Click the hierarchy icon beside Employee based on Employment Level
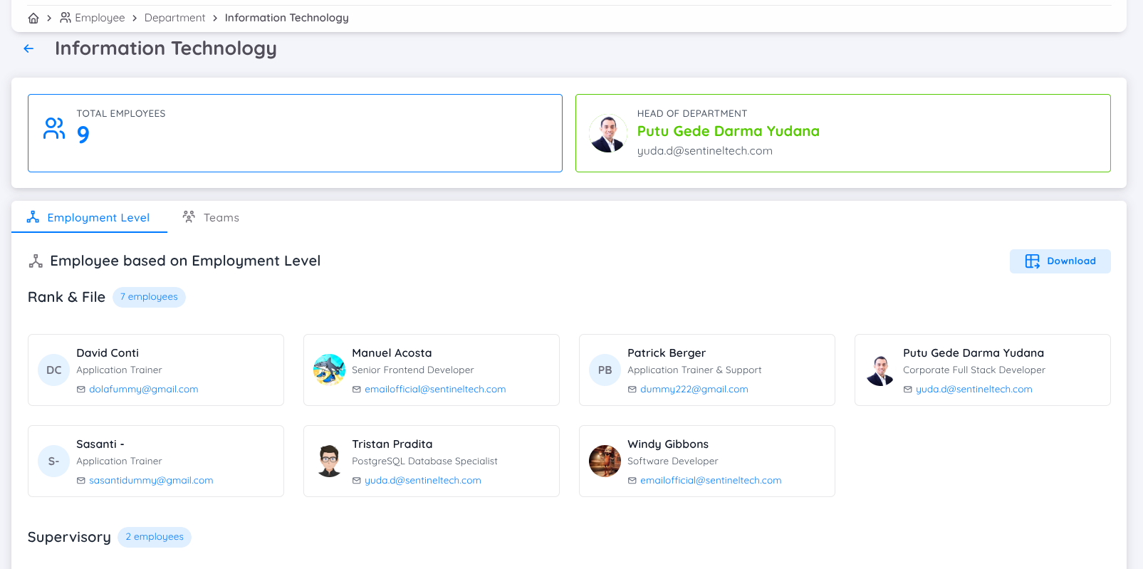This screenshot has height=569, width=1143. (x=36, y=261)
